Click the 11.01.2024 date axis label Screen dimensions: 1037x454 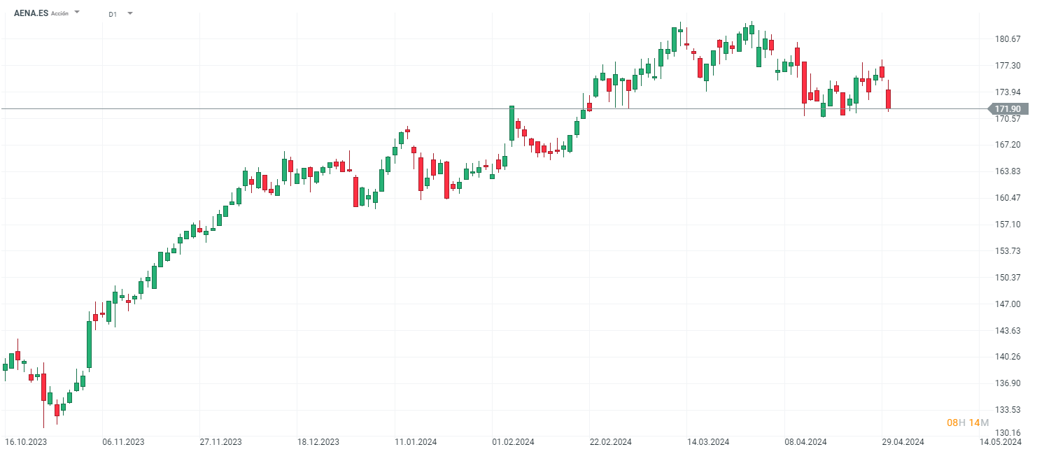tap(416, 442)
